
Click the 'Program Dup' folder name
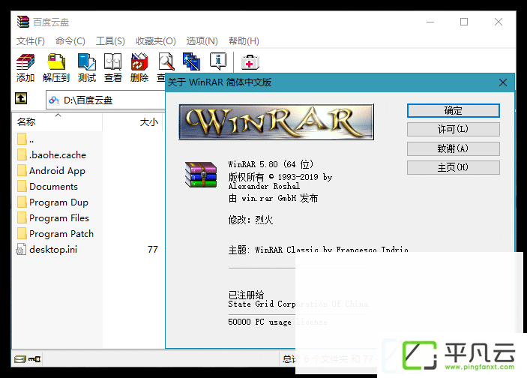point(58,202)
